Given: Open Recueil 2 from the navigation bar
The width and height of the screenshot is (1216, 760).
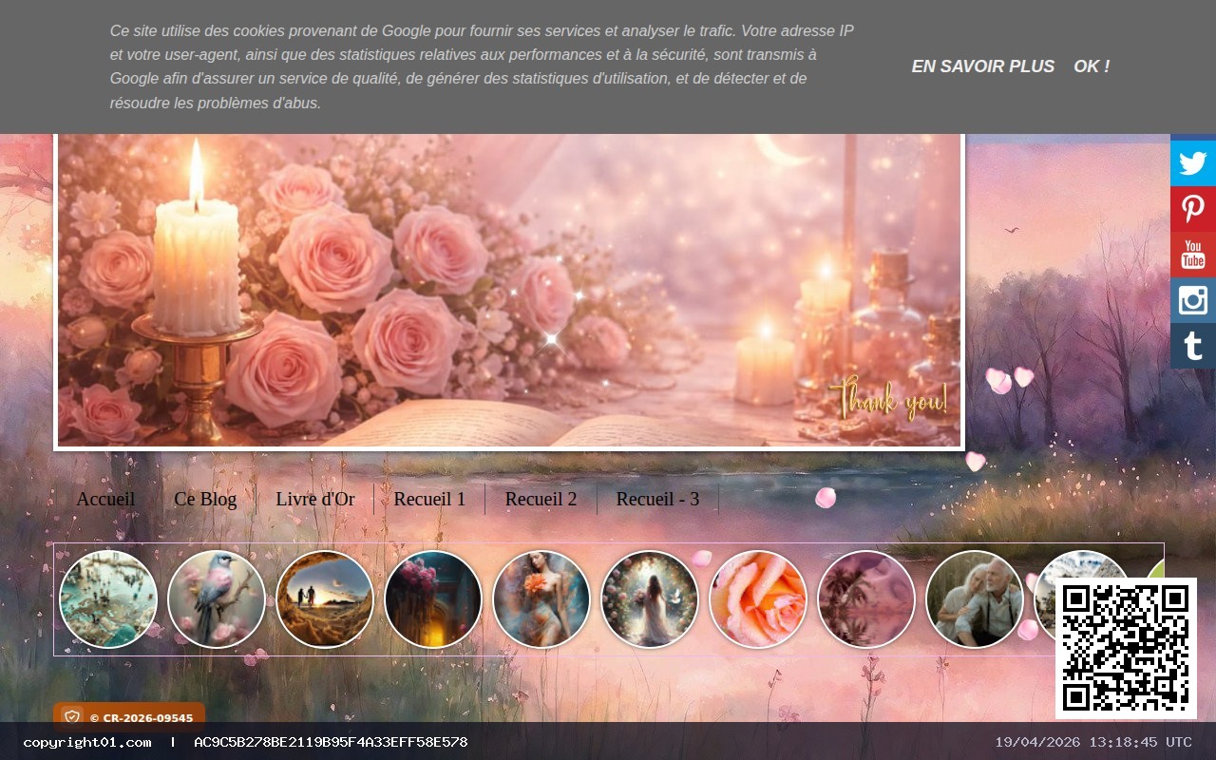Looking at the screenshot, I should [540, 499].
